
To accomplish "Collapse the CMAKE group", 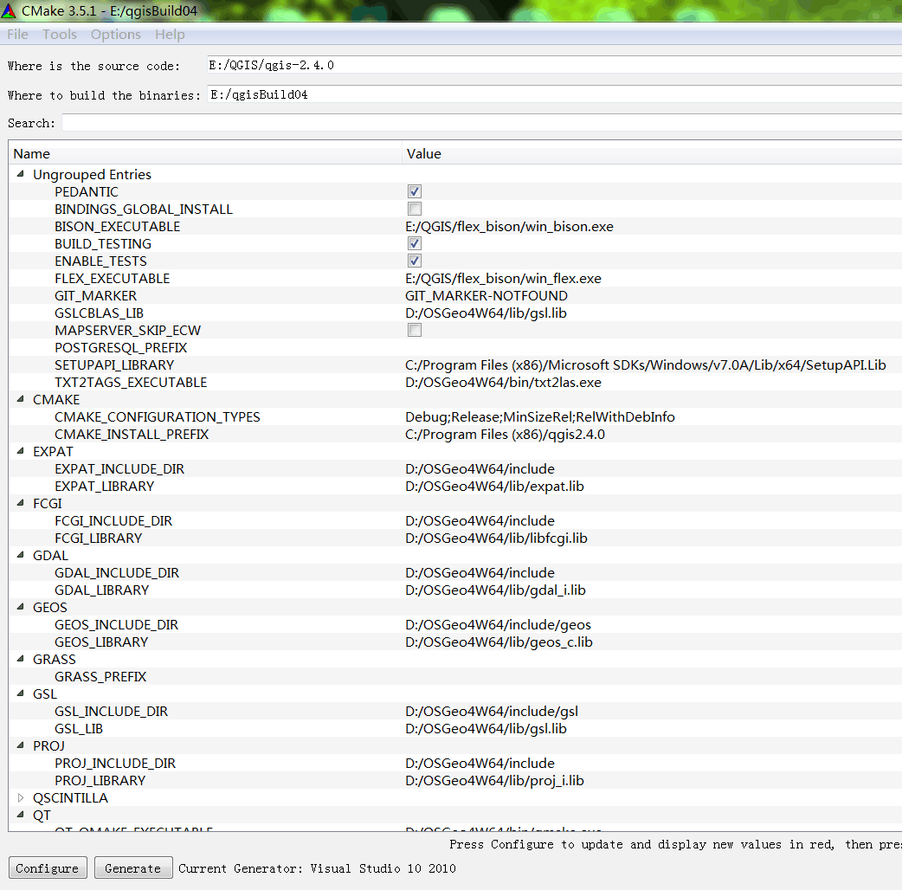I will click(x=21, y=399).
